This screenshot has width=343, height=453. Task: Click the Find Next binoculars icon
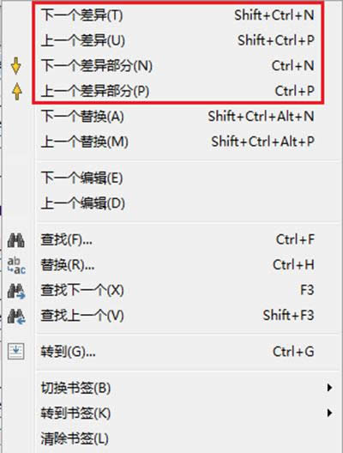click(x=16, y=291)
